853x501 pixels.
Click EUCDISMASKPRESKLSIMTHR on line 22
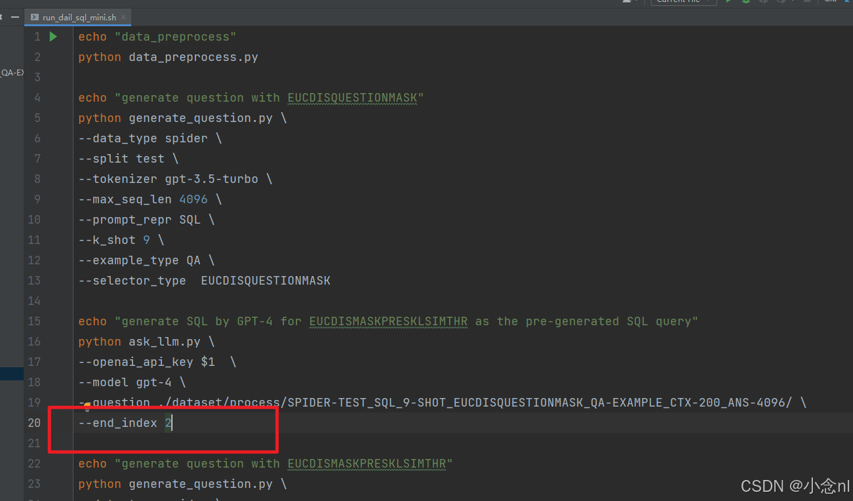367,464
